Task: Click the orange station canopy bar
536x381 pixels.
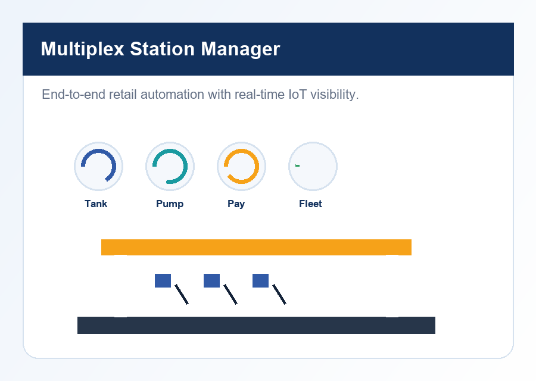Action: [256, 247]
